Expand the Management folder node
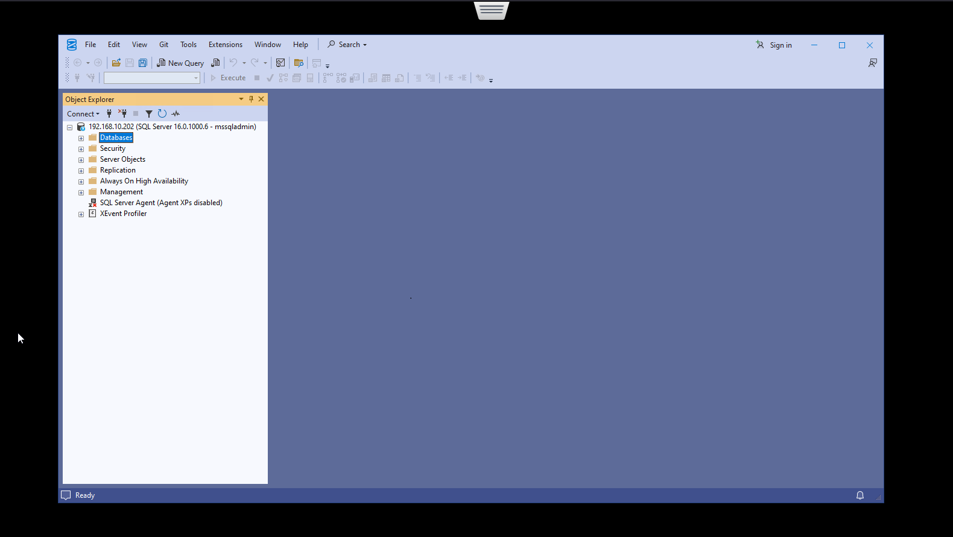The image size is (953, 537). (81, 192)
